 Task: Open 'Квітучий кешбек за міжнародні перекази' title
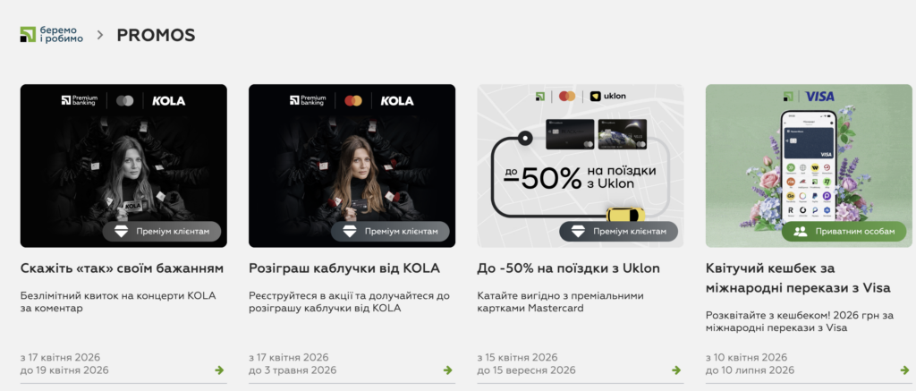click(x=798, y=278)
